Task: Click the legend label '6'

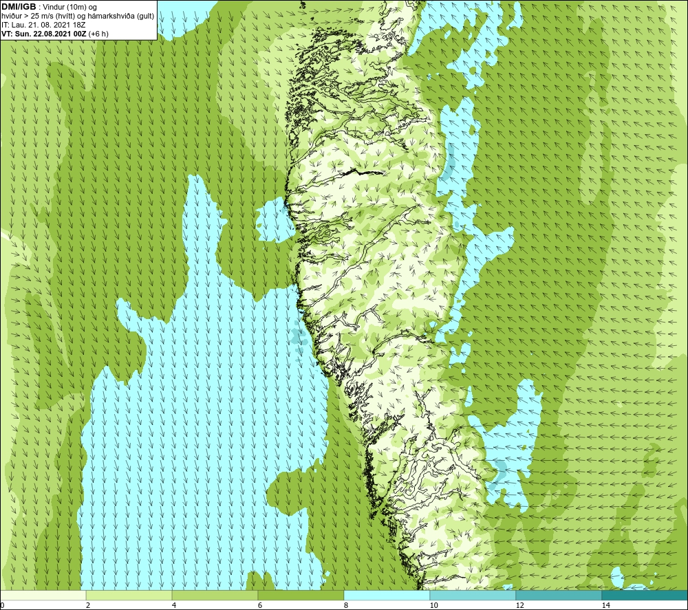Action: point(260,605)
